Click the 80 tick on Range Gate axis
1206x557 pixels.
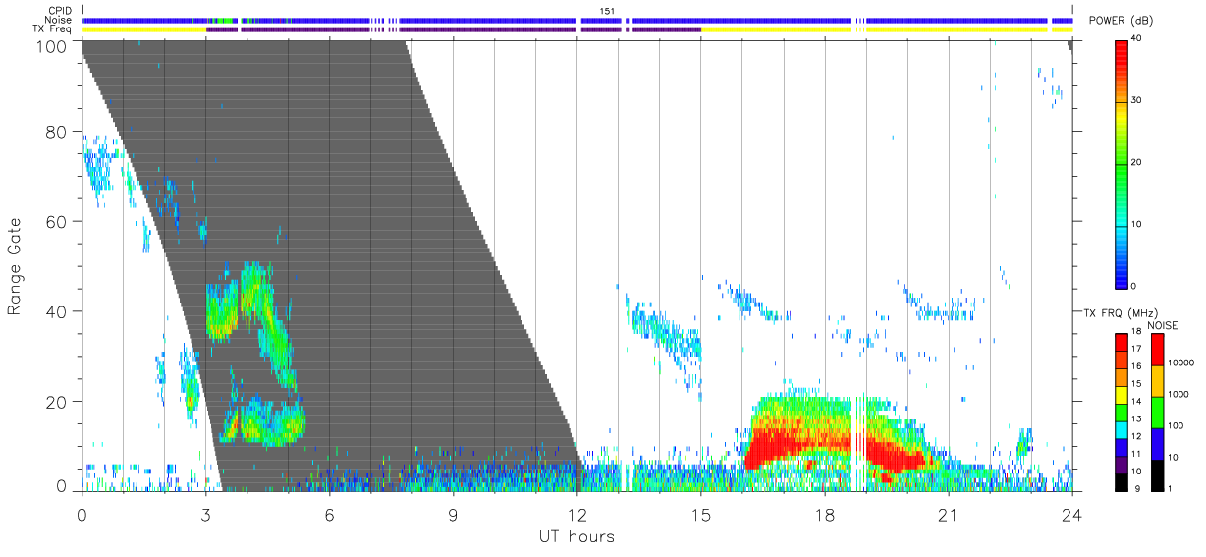(59, 131)
